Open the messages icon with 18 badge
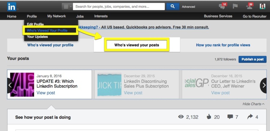Image resolution: width=270 pixels, height=131 pixels. 222,6
